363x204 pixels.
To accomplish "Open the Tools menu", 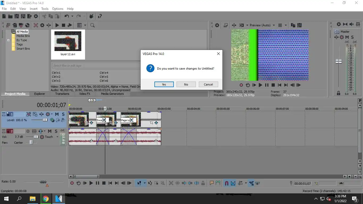I will click(x=45, y=9).
